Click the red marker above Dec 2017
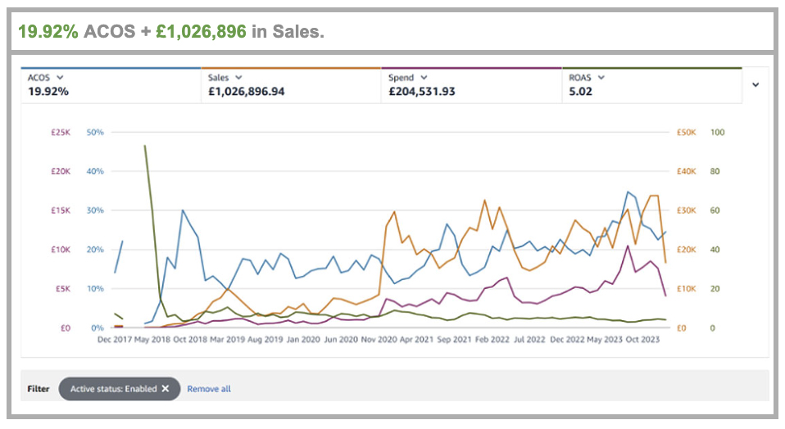785x429 pixels. 118,326
